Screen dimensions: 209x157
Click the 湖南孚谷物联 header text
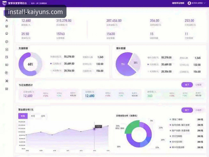(x=178, y=3)
